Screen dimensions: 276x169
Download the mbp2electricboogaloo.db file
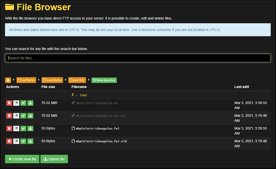(x=30, y=103)
